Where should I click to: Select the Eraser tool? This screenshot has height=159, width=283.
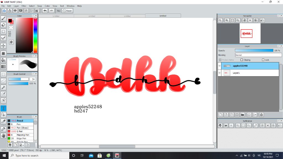click(3, 25)
